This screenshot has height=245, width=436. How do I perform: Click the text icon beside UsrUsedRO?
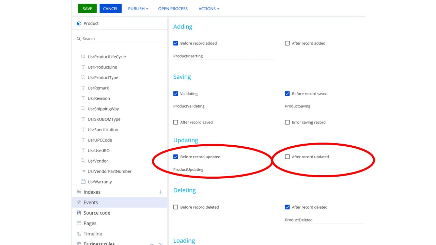83,150
